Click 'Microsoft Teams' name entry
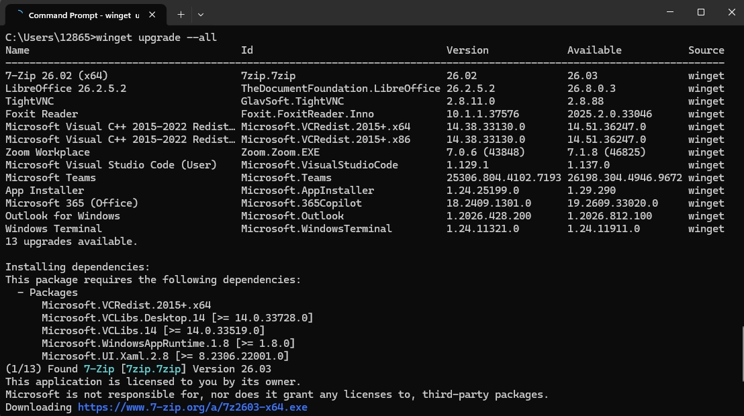 51,178
